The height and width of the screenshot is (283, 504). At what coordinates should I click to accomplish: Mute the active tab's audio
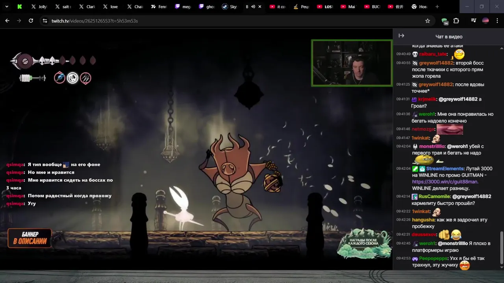[253, 7]
